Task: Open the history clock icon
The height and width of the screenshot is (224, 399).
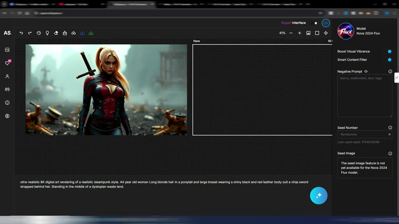Action: (x=39, y=33)
